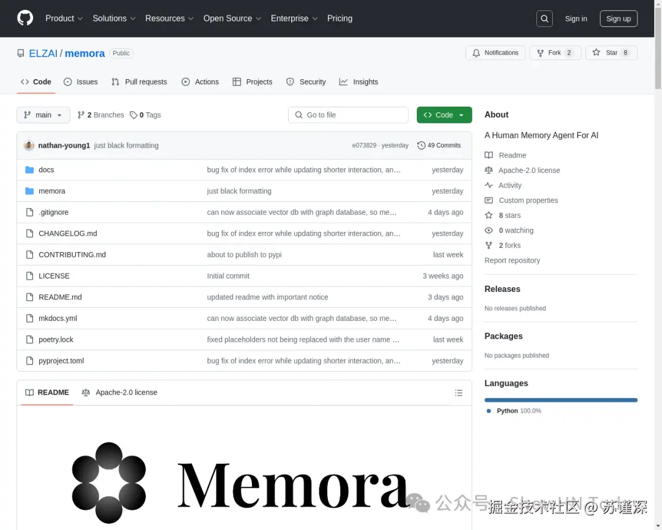Open the CONTRIBUTING.md file
Viewport: 662px width, 530px height.
click(x=72, y=255)
